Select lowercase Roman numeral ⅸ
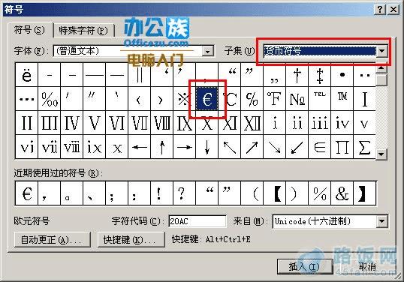The image size is (404, 282). [95, 147]
